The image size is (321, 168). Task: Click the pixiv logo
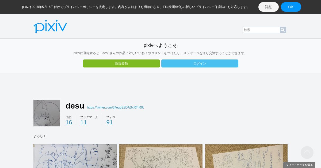50,26
